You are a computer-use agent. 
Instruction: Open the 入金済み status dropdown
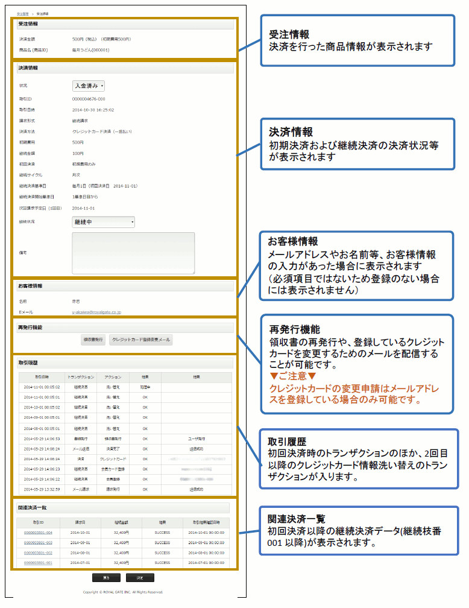click(89, 86)
